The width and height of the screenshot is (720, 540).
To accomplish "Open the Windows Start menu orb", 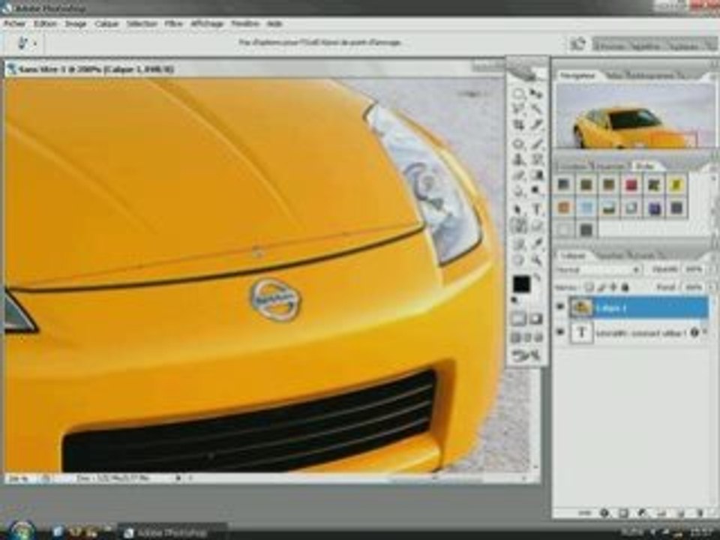I will point(21,531).
